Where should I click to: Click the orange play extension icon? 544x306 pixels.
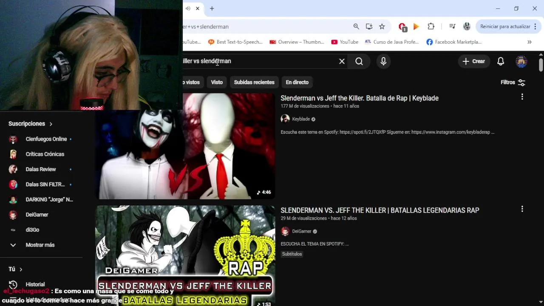pyautogui.click(x=416, y=26)
